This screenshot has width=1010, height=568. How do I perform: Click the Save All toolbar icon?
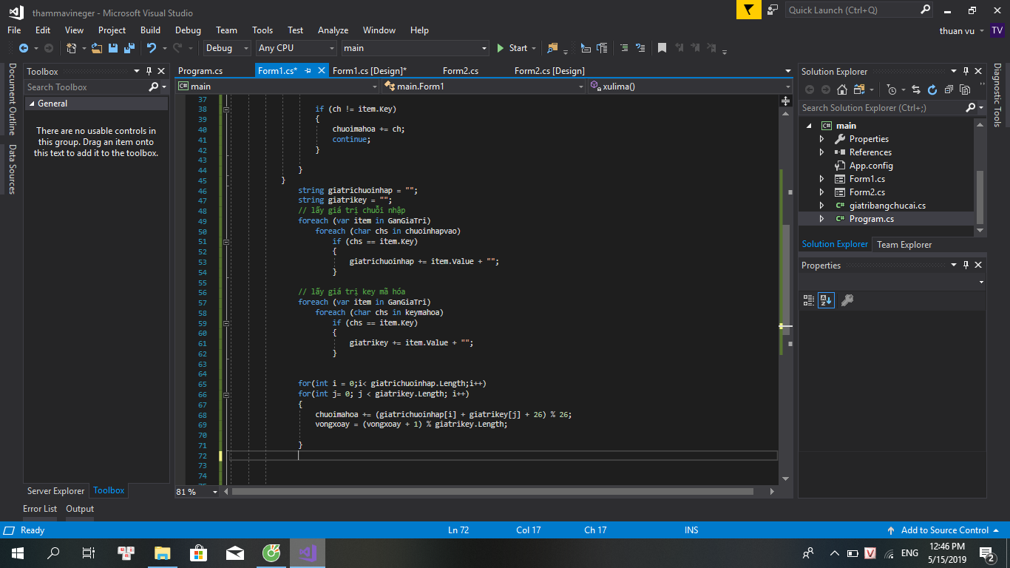click(x=128, y=48)
